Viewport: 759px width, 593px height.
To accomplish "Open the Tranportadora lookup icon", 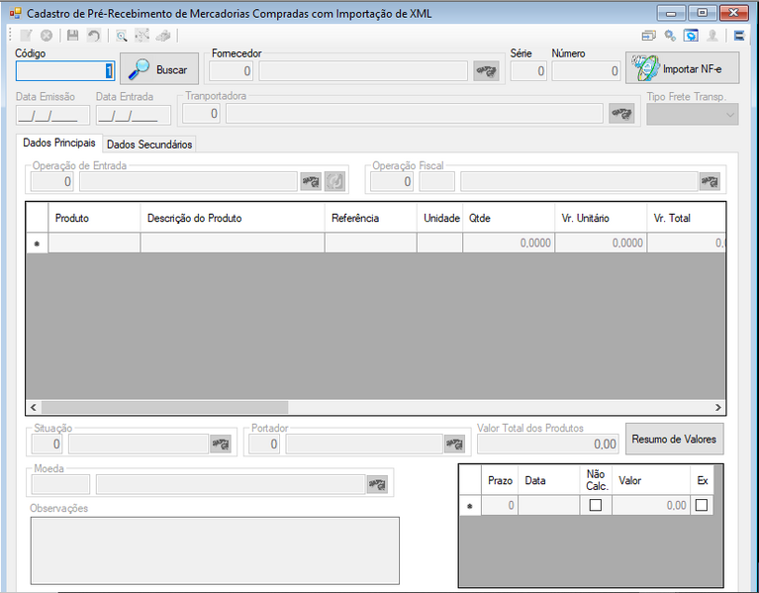I will tap(621, 114).
